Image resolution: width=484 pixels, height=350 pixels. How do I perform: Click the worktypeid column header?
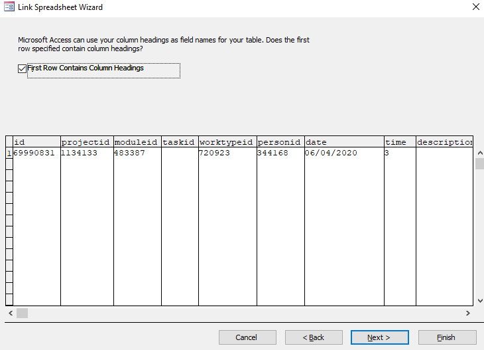point(227,142)
